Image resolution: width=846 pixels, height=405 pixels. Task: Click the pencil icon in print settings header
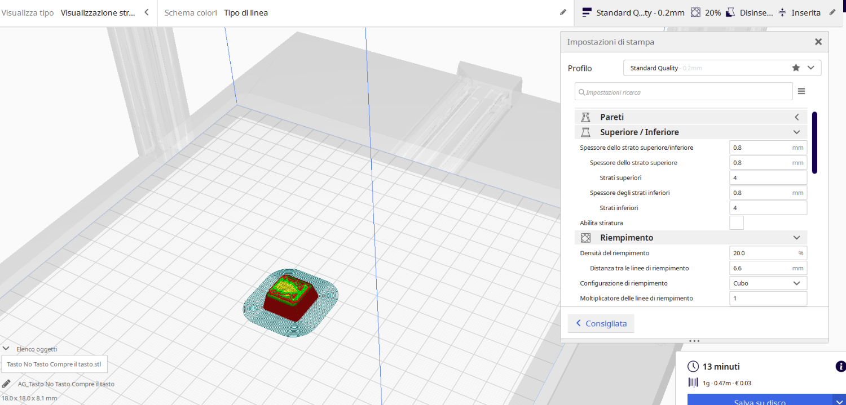click(x=833, y=12)
